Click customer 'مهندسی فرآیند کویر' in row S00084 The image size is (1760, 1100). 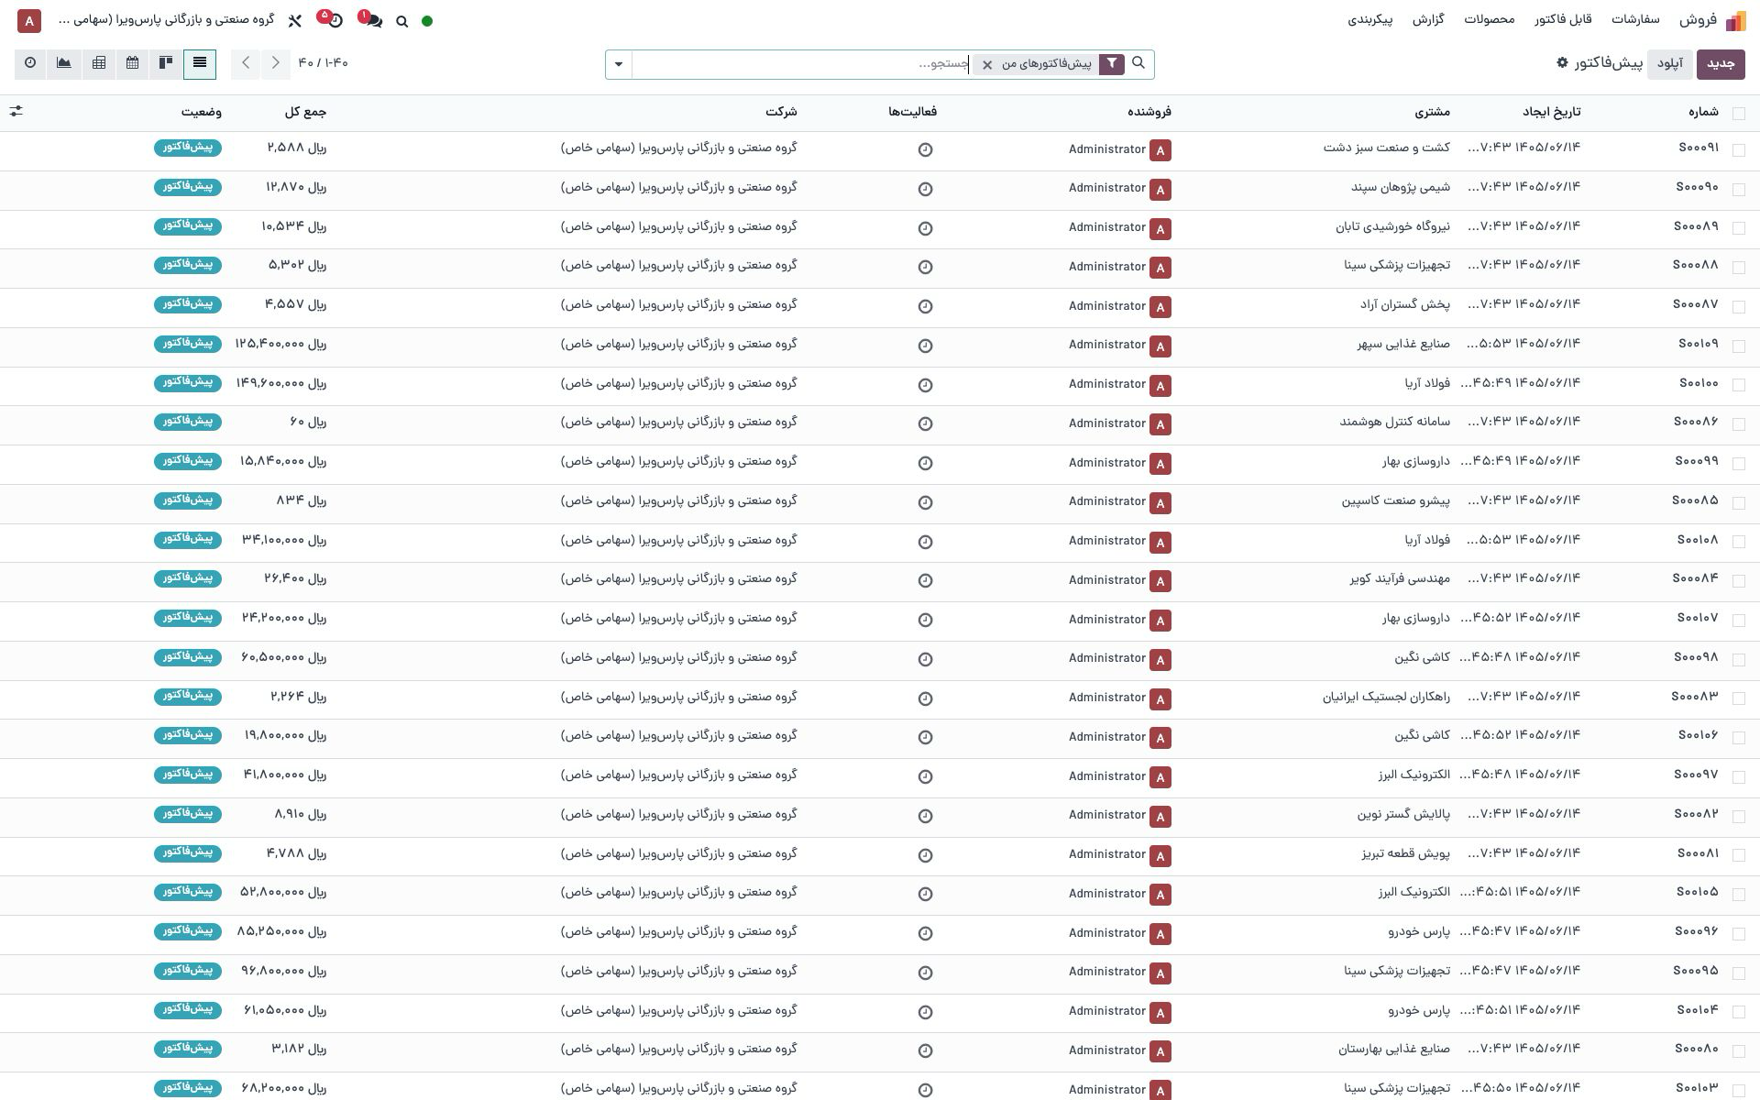[x=1400, y=578]
